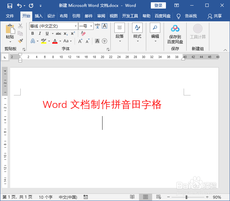Expand the 粘贴 options arrow
Viewport: 230px width, 201px height.
point(10,42)
